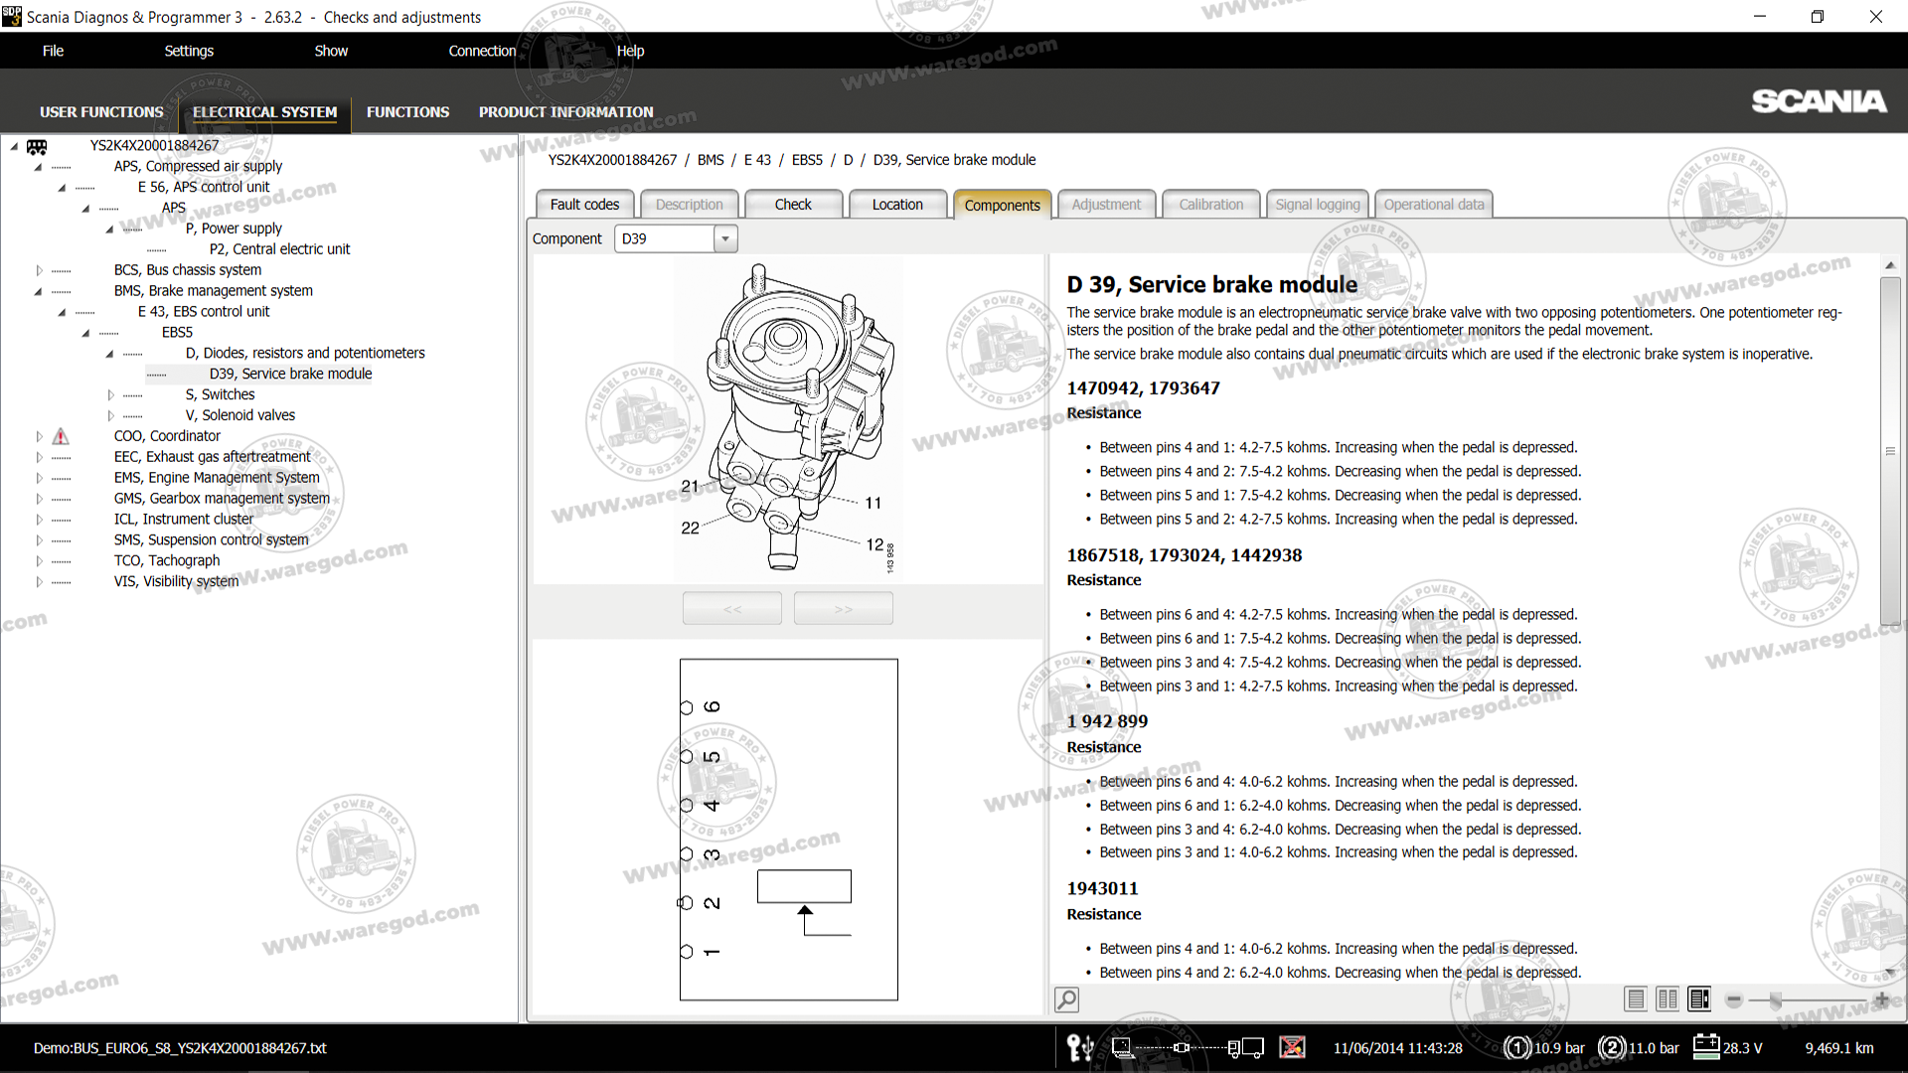Click the COO warning triangle icon
Screen dimensions: 1908x1073
pos(61,436)
